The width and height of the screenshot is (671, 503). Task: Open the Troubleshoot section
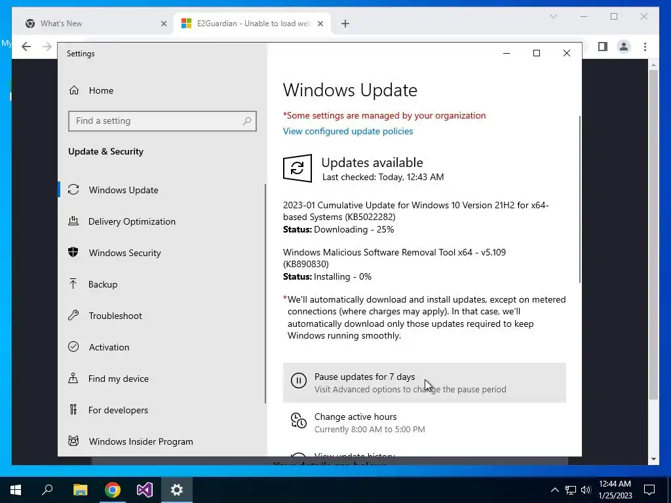pos(115,316)
